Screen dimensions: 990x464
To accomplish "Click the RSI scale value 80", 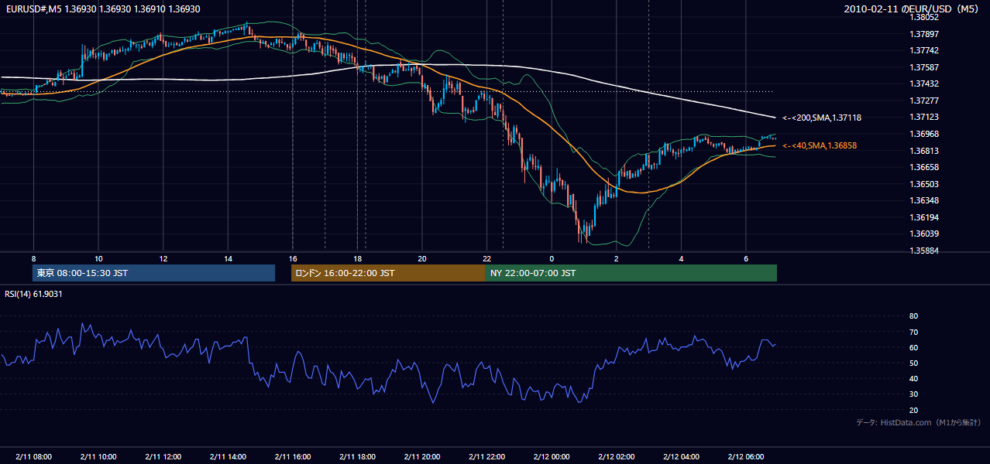I will pyautogui.click(x=913, y=316).
